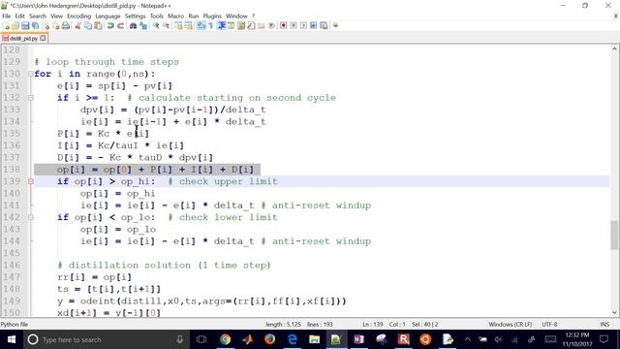Click the Save All toolbar icon

36,26
